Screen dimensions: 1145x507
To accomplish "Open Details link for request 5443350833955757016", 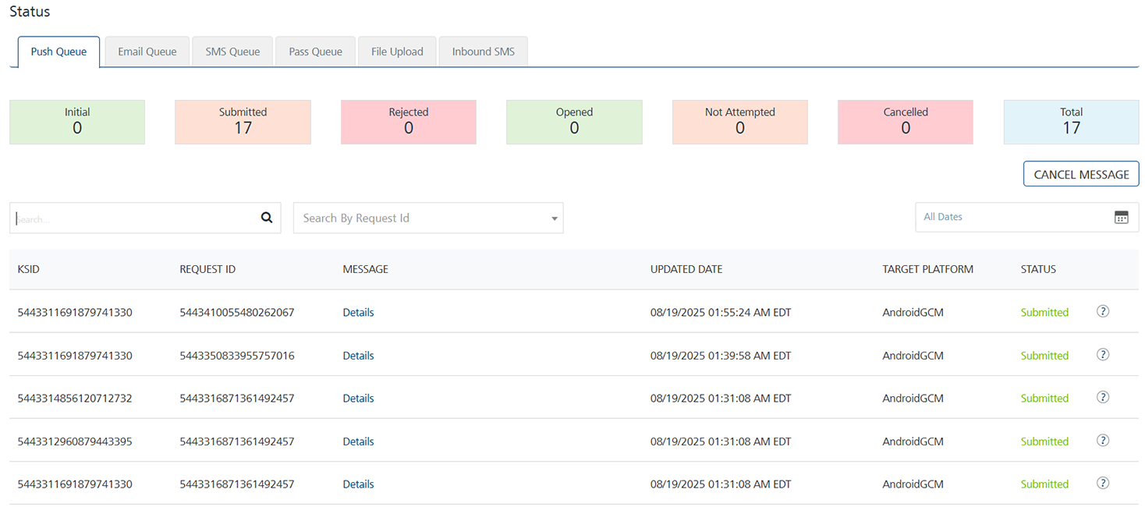I will tap(358, 356).
